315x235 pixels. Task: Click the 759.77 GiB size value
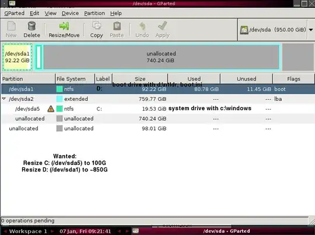[x=152, y=99]
